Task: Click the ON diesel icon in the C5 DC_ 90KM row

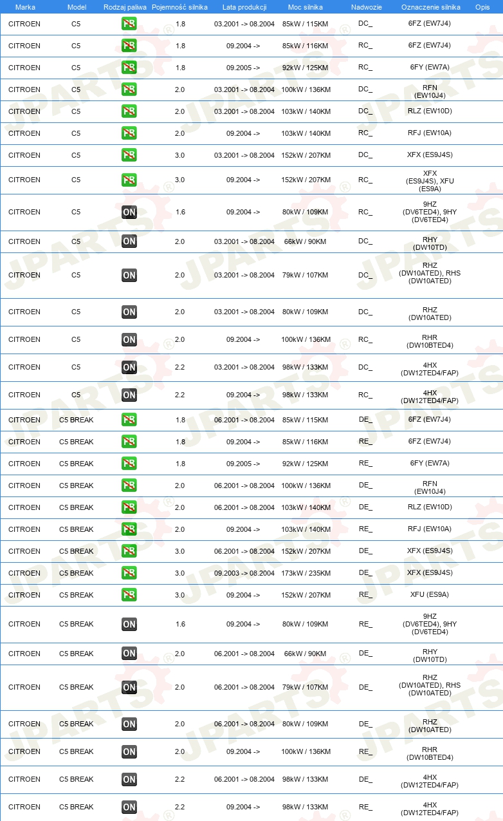Action: tap(129, 241)
